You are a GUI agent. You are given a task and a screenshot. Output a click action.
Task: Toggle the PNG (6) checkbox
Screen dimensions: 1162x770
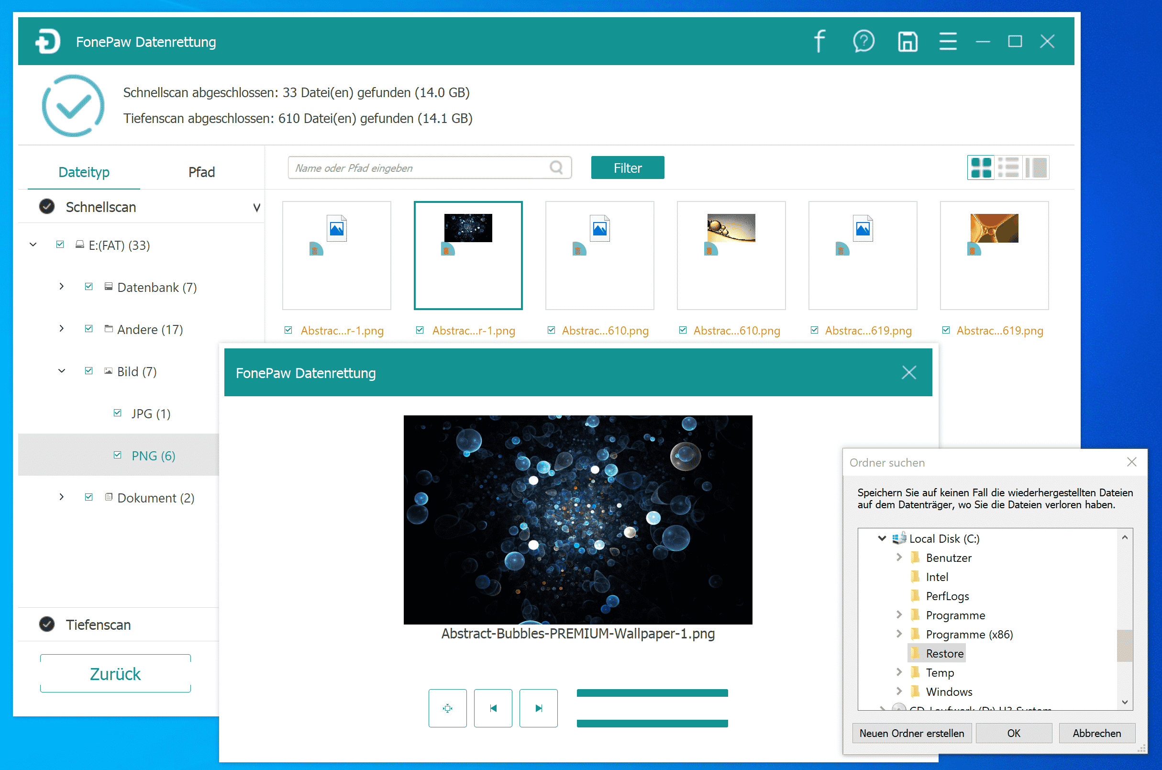tap(117, 455)
